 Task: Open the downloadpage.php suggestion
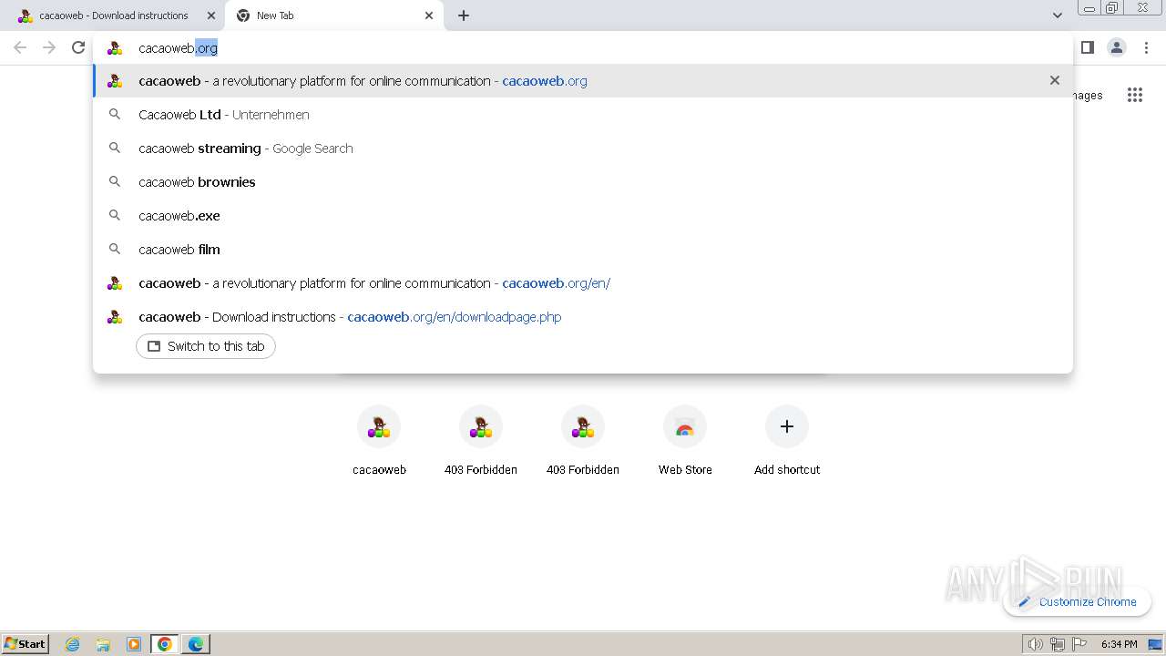pyautogui.click(x=583, y=317)
